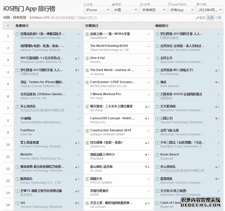This screenshot has width=225, height=211.
Task: Click publisher QYER
Action: coord(94,195)
